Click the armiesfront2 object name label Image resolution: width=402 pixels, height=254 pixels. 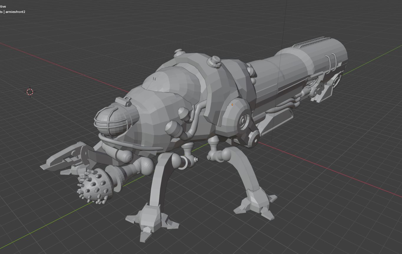coord(15,12)
